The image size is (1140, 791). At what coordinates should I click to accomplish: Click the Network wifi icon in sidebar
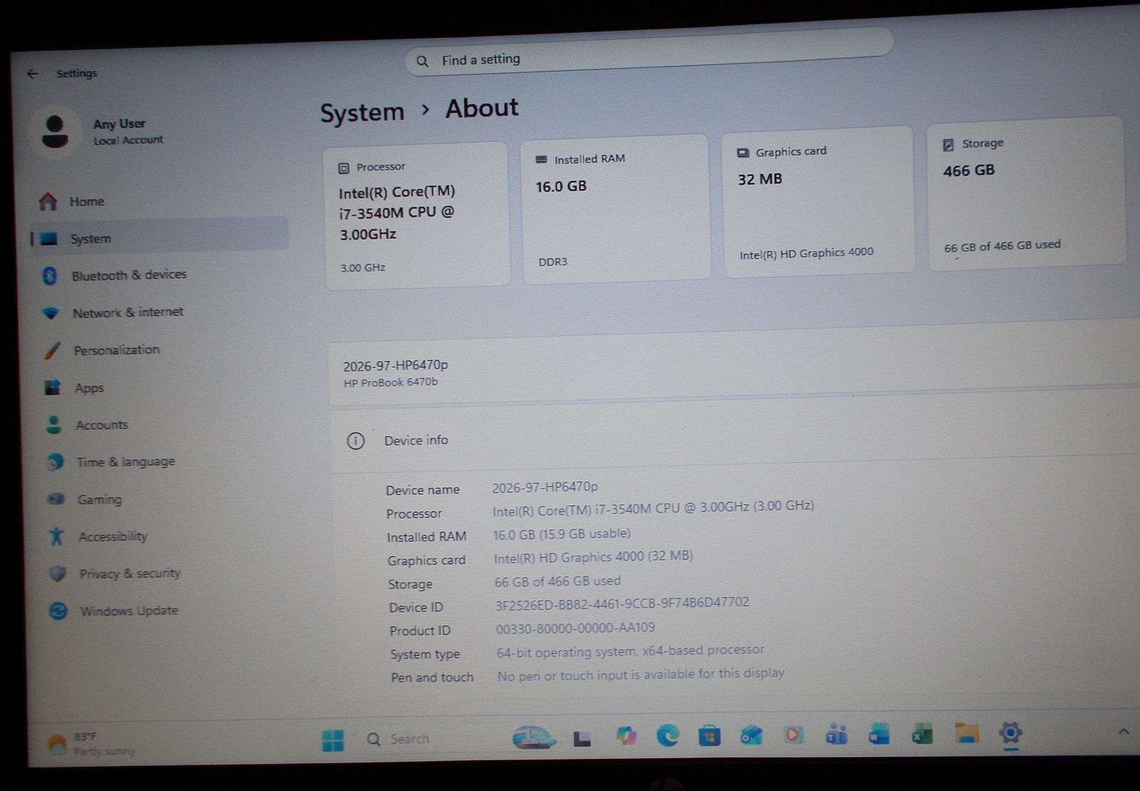point(51,313)
